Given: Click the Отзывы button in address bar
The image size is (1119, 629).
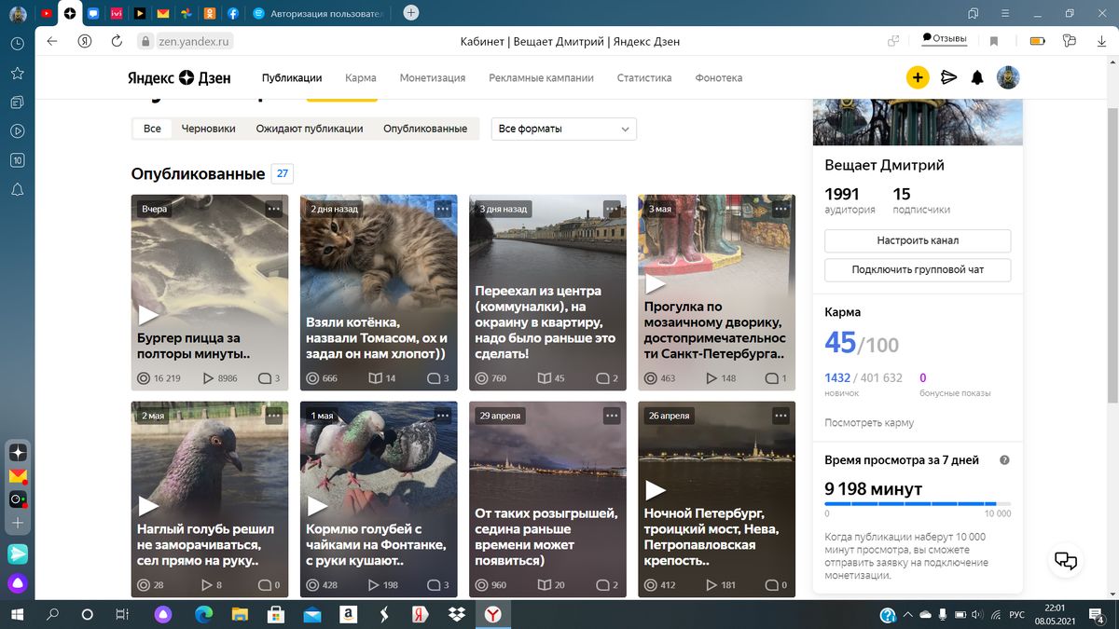Looking at the screenshot, I should click(x=944, y=39).
